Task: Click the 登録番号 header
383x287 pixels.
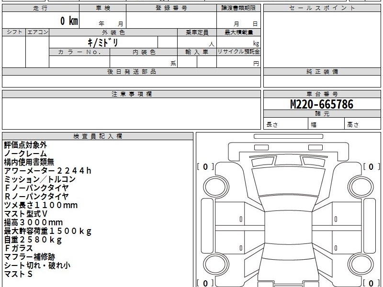Action: pos(171,8)
